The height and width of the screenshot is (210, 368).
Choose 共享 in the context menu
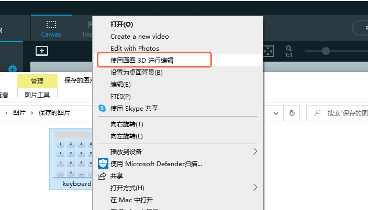pyautogui.click(x=117, y=176)
